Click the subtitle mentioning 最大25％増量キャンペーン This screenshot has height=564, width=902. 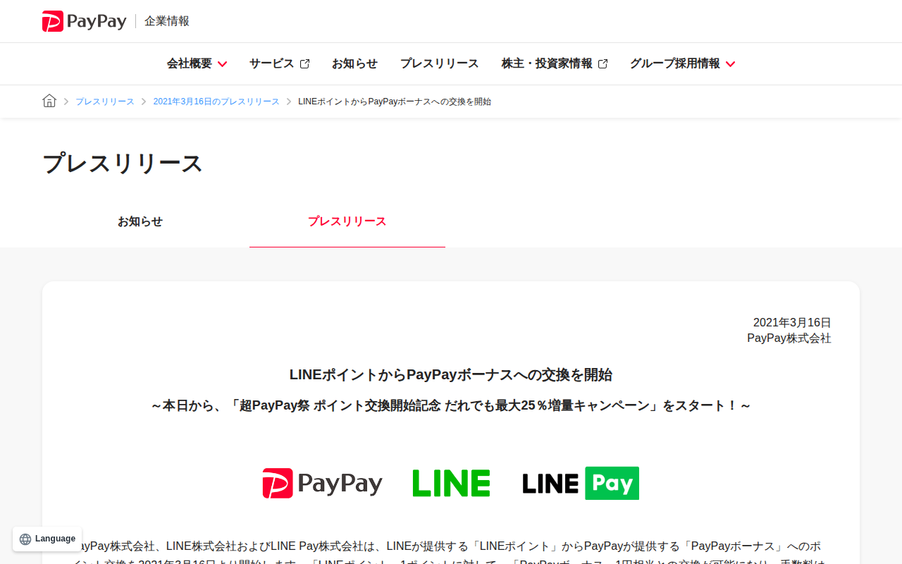(451, 405)
